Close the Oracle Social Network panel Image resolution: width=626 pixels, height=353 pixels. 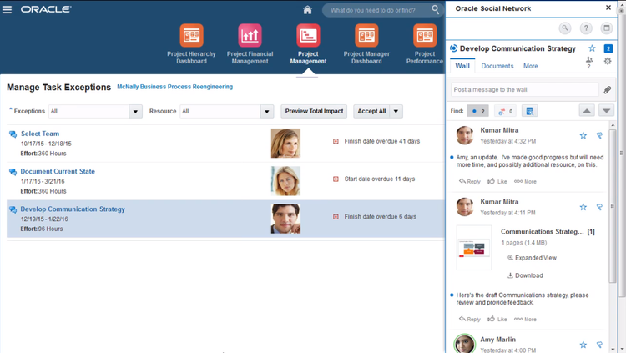tap(608, 8)
